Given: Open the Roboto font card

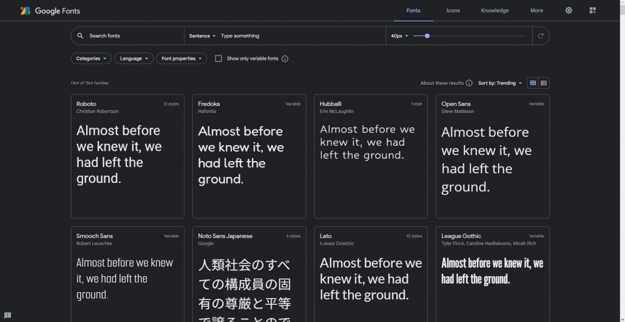Looking at the screenshot, I should pyautogui.click(x=128, y=156).
